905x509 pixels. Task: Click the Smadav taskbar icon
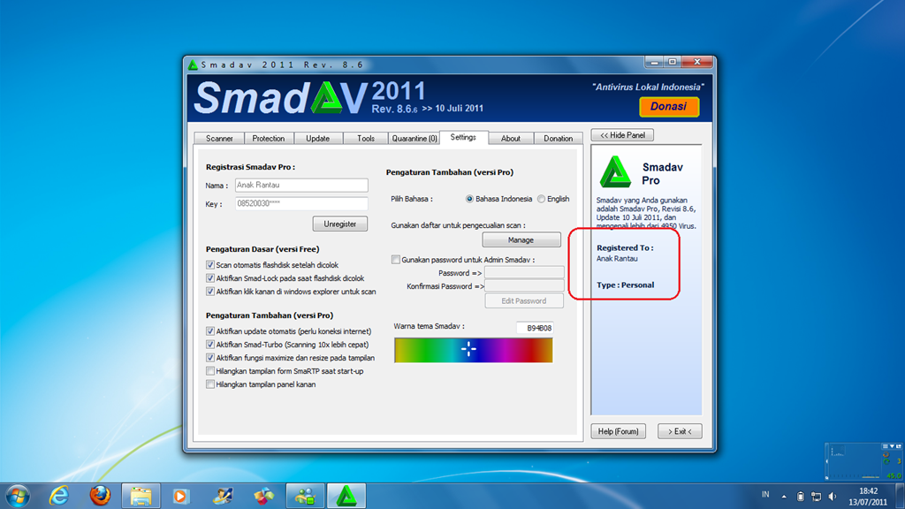(x=346, y=496)
